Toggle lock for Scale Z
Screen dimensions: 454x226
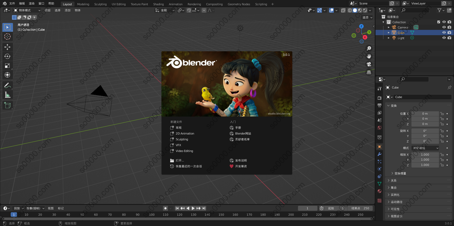442,165
